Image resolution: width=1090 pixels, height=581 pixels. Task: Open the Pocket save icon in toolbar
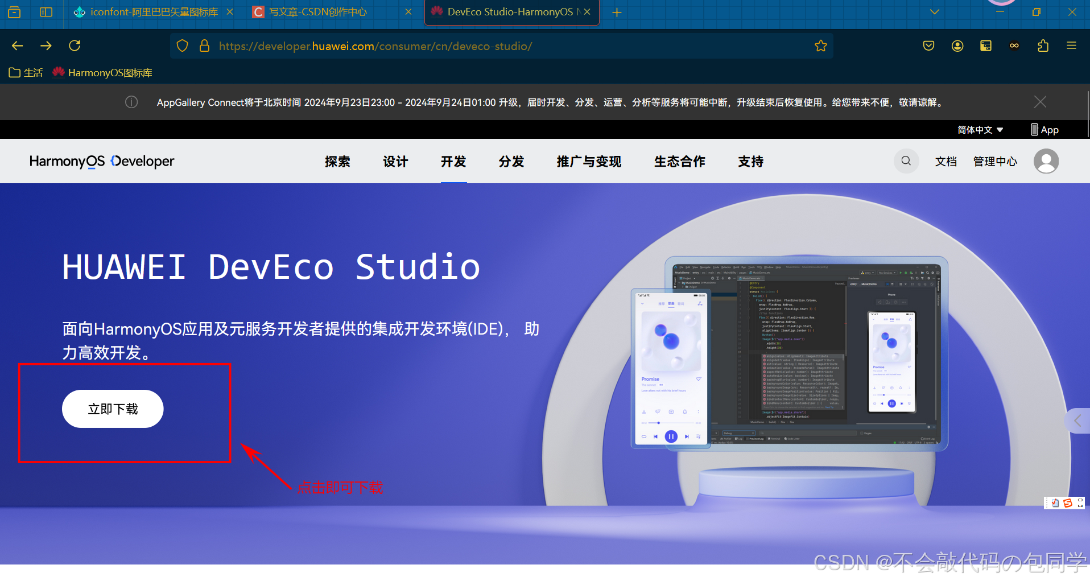(x=928, y=46)
